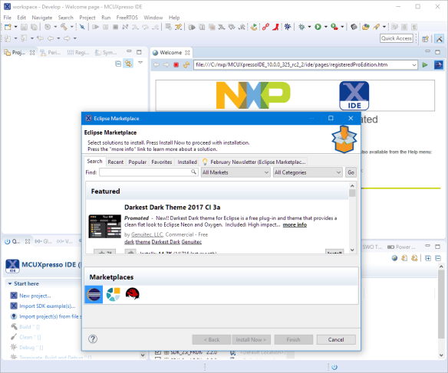Image resolution: width=448 pixels, height=373 pixels.
Task: Switch to the Popular tab
Action: pos(137,162)
